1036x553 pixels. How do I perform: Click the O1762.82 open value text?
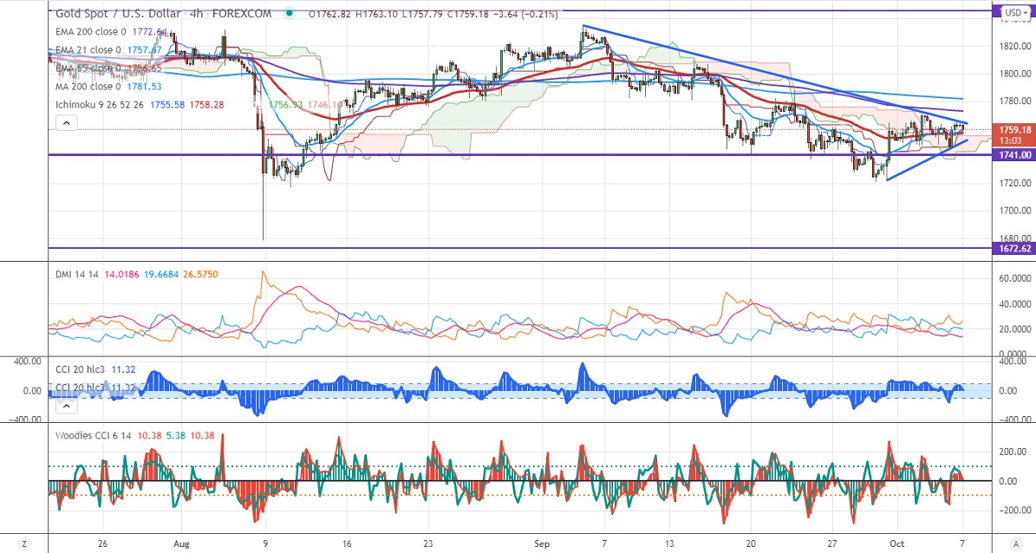click(331, 14)
